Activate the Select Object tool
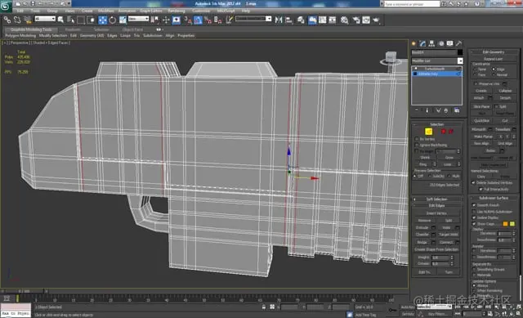Image resolution: width=523 pixels, height=318 pixels. pos(60,20)
